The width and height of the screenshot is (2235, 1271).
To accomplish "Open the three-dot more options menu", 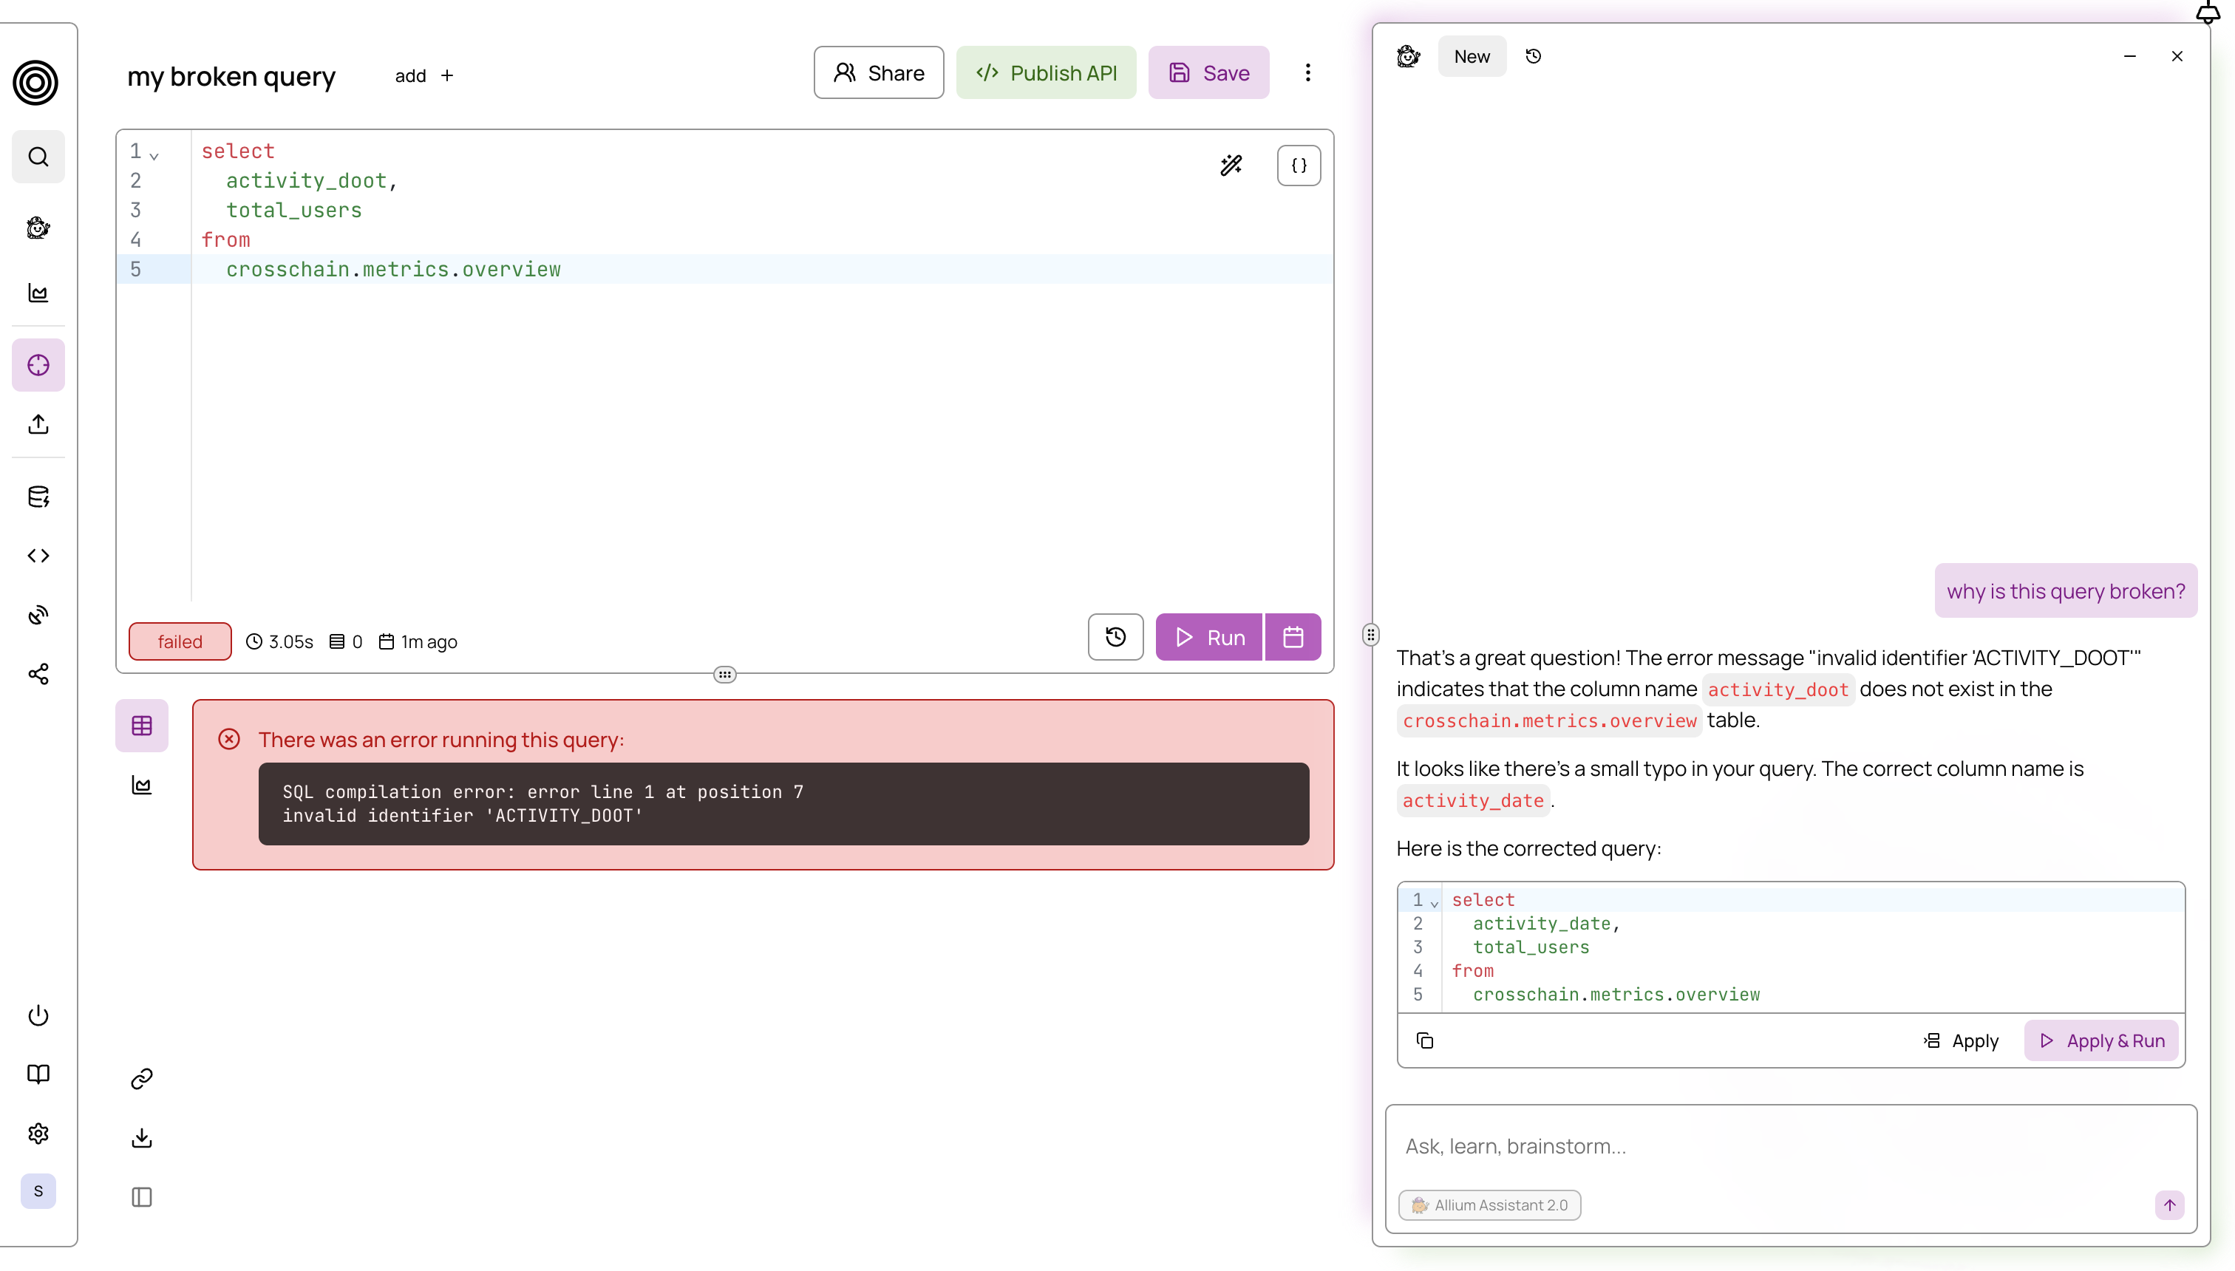I will (x=1307, y=72).
